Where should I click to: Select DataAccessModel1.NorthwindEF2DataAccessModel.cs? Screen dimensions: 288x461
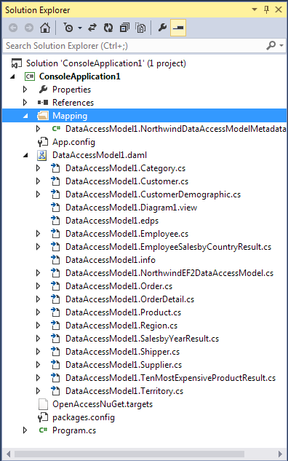tap(169, 273)
